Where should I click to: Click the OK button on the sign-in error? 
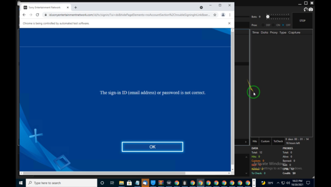click(x=152, y=147)
